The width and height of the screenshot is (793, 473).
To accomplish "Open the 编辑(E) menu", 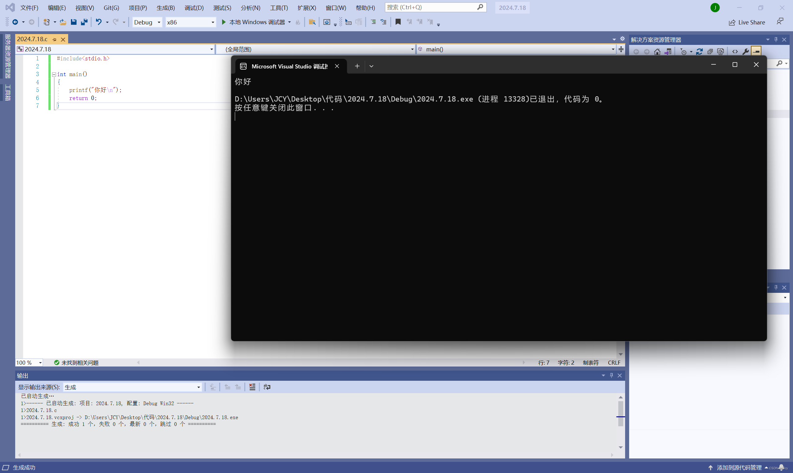I will (x=57, y=8).
